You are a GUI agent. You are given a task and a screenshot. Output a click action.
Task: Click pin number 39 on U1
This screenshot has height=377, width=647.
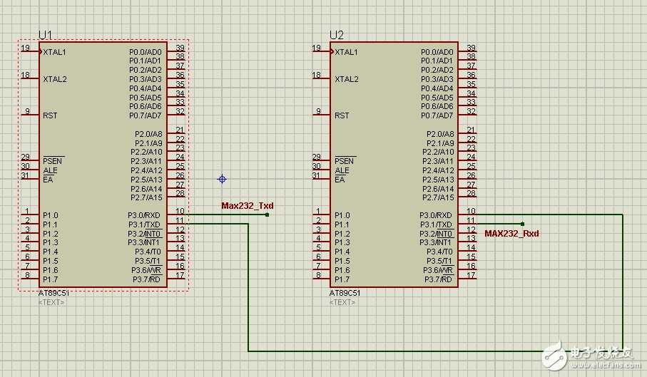tap(180, 48)
